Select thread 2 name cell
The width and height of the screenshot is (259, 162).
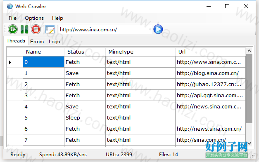43,84
